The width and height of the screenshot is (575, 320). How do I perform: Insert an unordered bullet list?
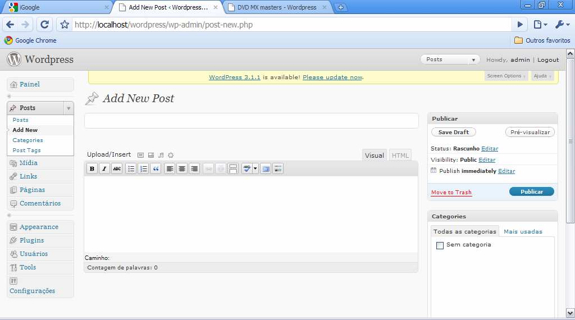pyautogui.click(x=131, y=168)
